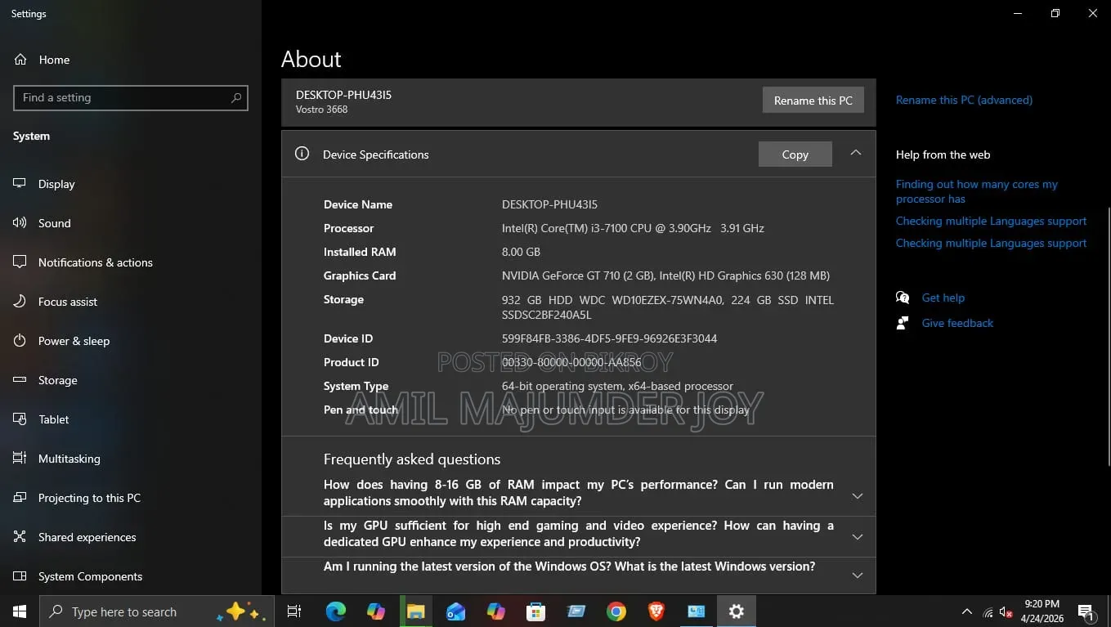Click the muted volume tray icon
The image size is (1111, 627).
(x=1006, y=612)
